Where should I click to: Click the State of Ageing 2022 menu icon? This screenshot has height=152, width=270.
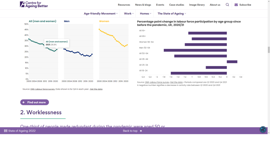click(6, 131)
